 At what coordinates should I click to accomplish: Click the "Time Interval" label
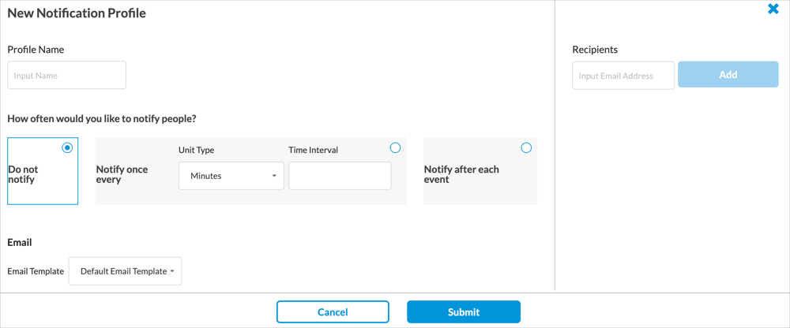[313, 150]
